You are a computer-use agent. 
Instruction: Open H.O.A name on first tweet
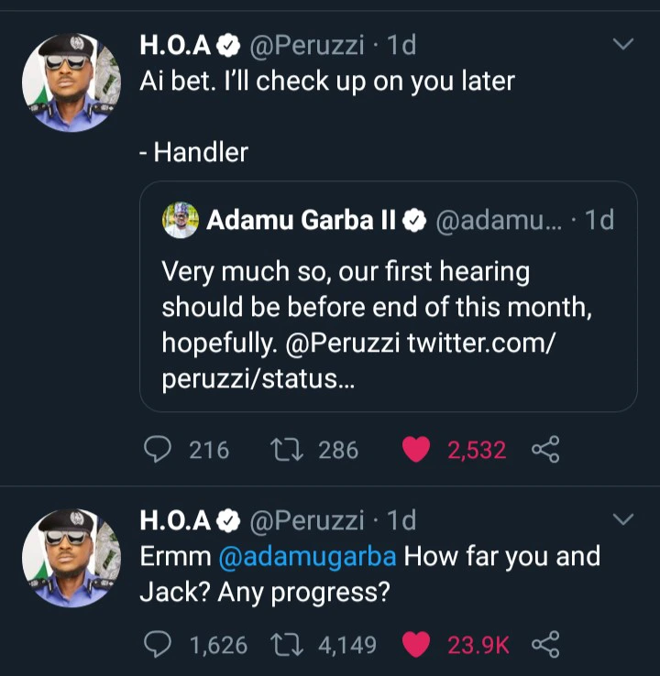tap(177, 44)
